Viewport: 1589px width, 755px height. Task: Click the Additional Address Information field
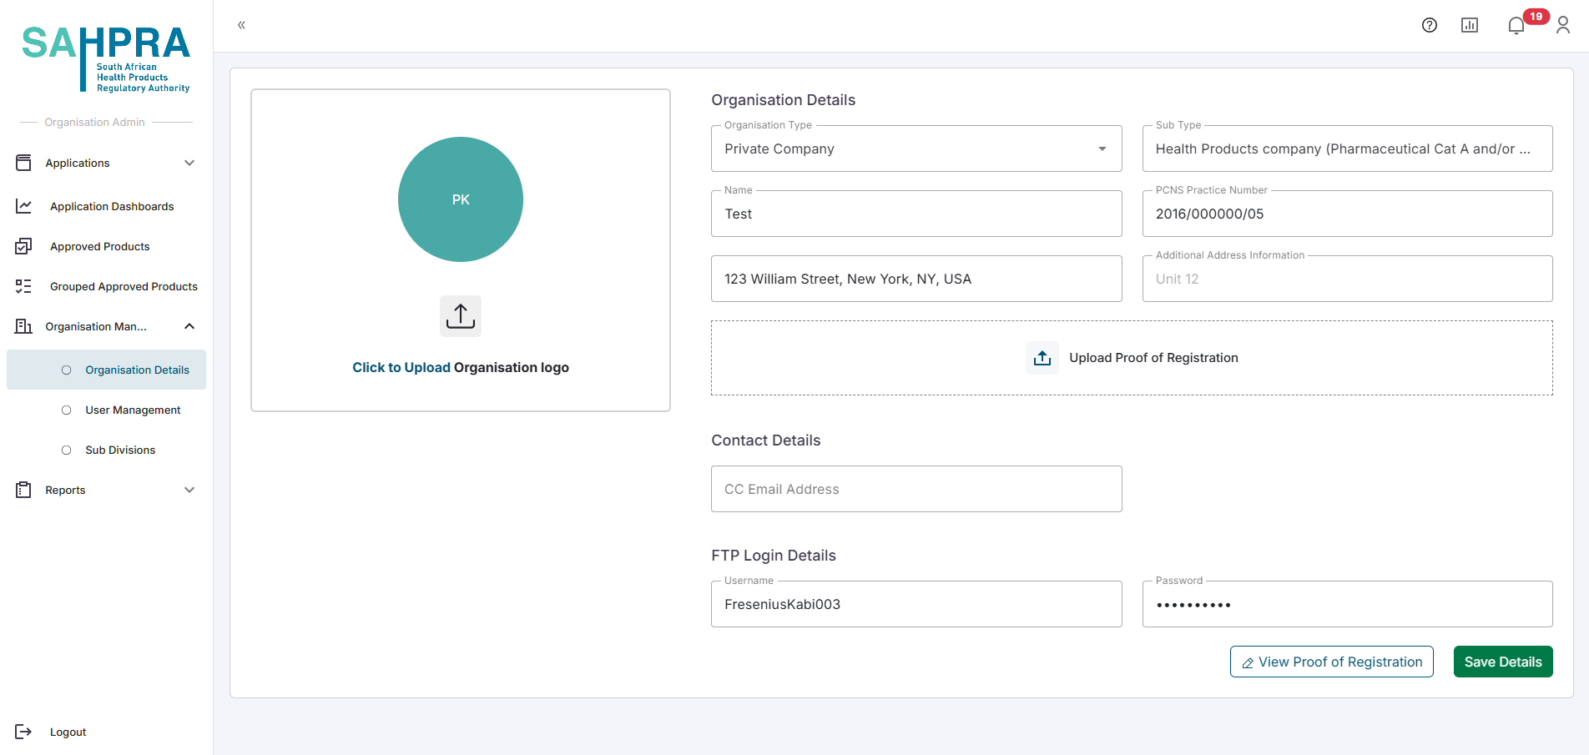(x=1347, y=279)
